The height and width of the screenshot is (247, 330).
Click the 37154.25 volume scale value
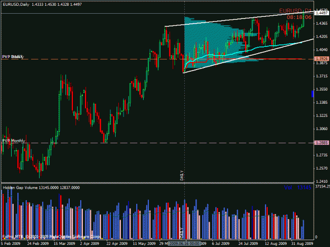coord(323,186)
